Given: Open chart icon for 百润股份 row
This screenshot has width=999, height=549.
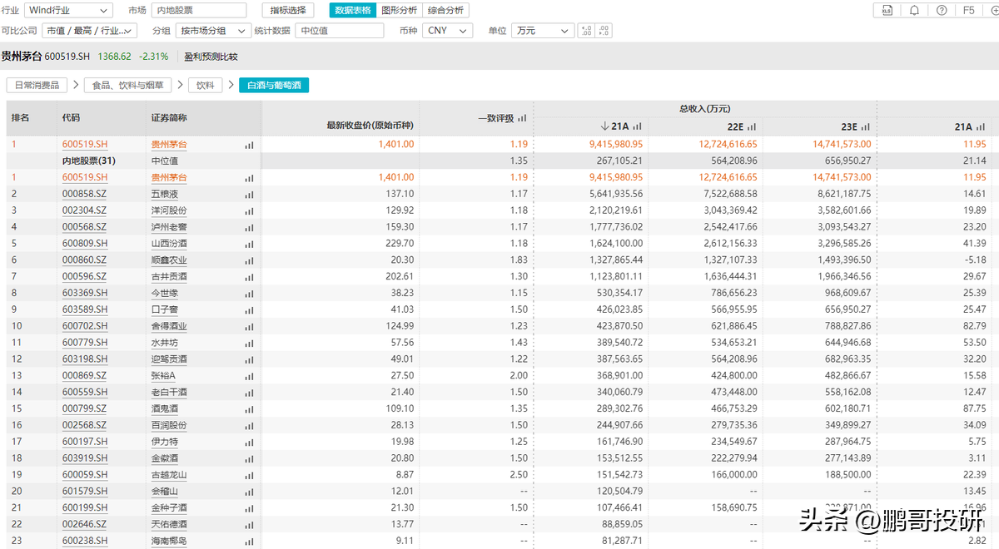Looking at the screenshot, I should coord(249,425).
